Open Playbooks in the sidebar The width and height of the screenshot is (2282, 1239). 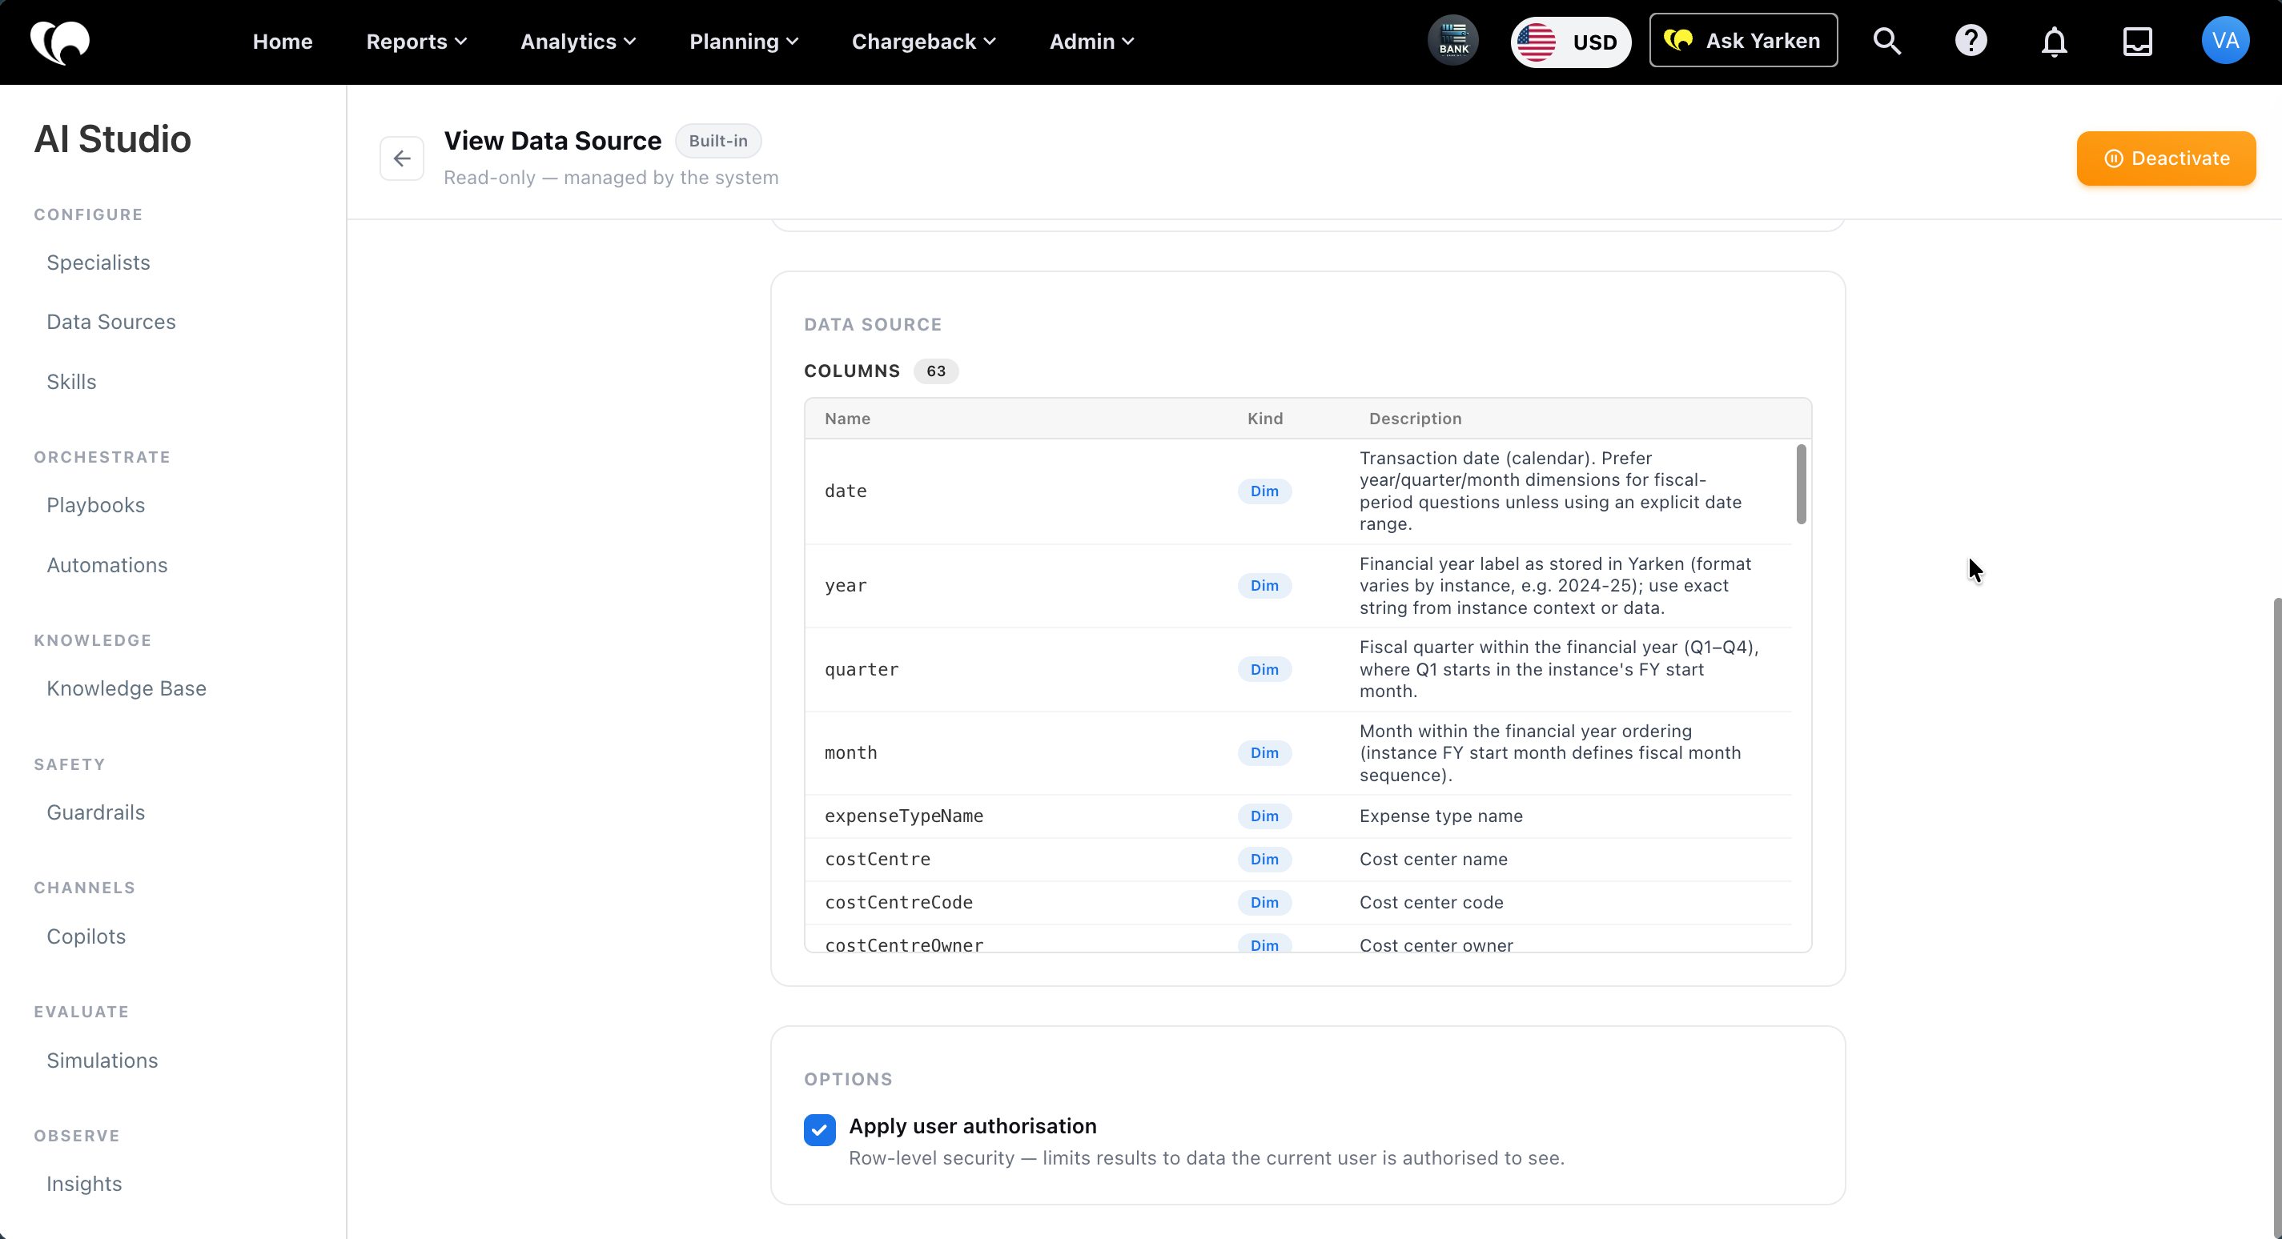tap(95, 505)
